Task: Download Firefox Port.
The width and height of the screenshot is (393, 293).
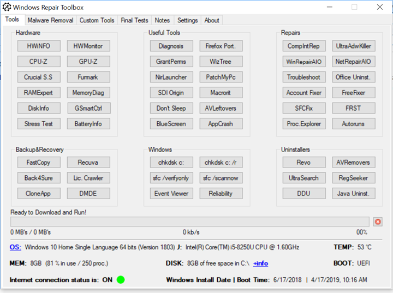Action: click(x=221, y=46)
